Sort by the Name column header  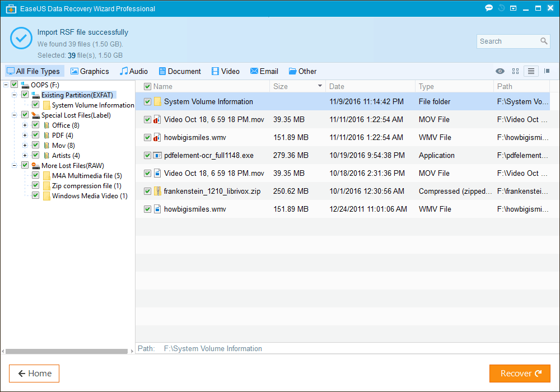tap(163, 86)
